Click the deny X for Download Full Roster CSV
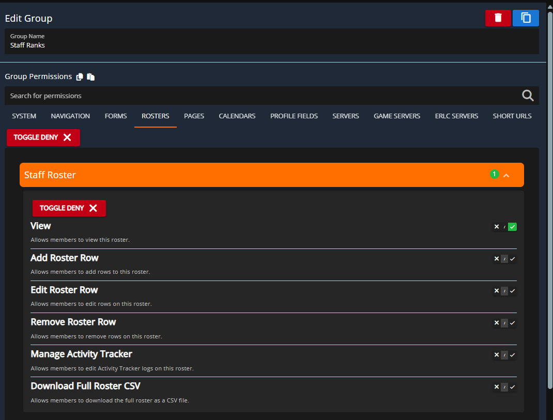 coord(497,387)
